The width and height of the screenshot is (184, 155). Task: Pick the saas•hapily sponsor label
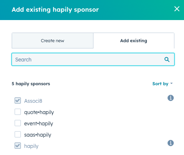click(x=38, y=135)
